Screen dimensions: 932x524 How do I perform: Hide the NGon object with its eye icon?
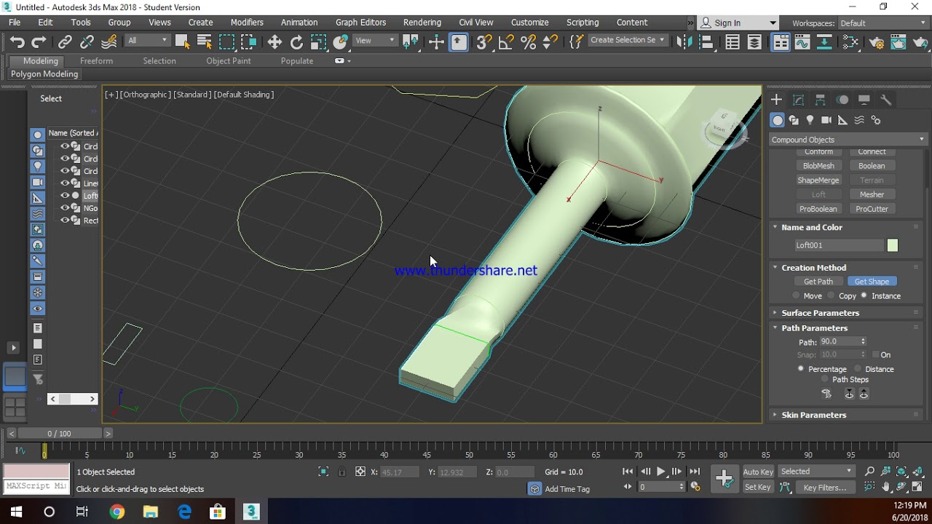point(65,208)
